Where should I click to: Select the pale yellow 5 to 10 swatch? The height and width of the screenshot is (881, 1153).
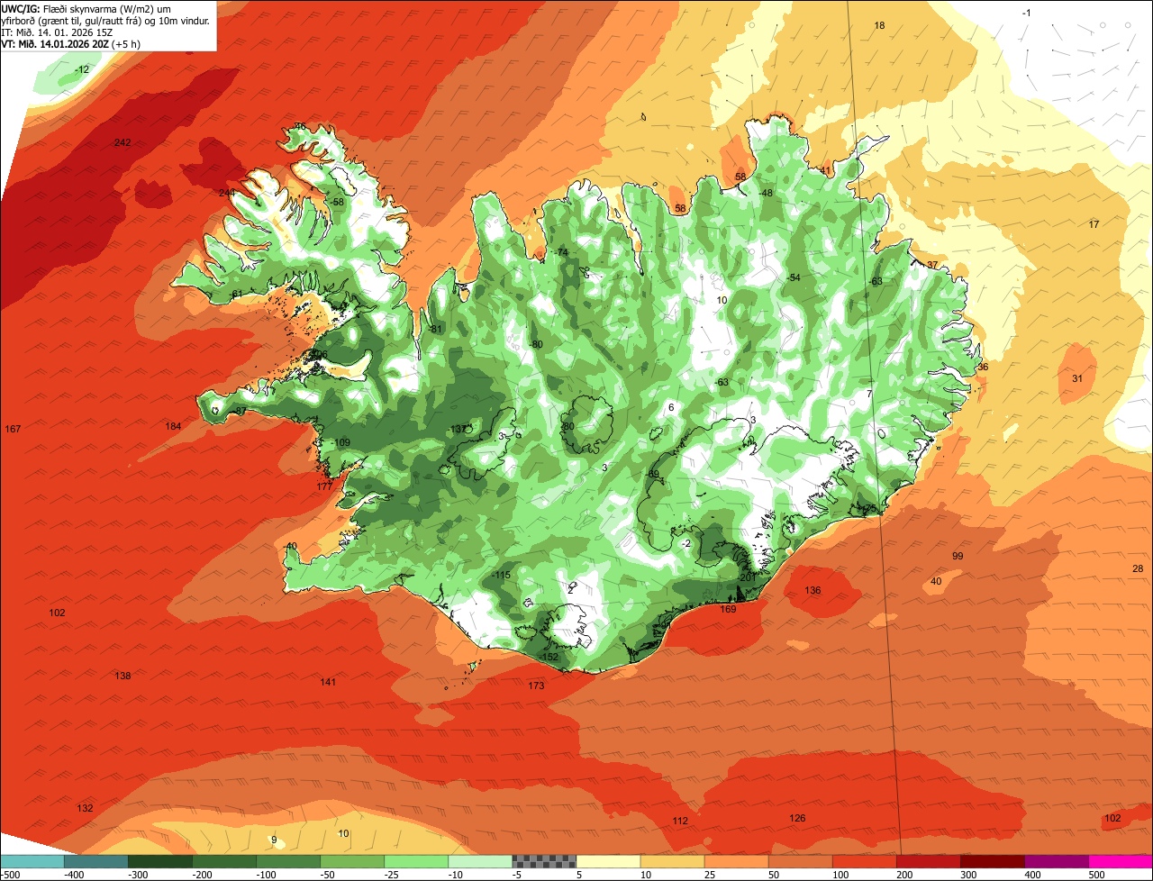click(608, 861)
